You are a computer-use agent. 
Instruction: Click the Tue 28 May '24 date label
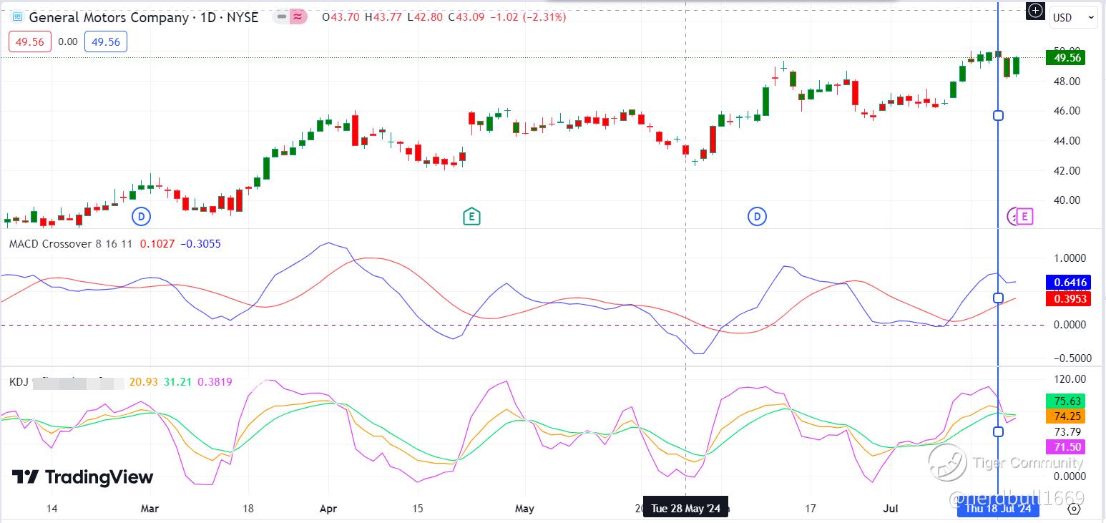[x=685, y=509]
